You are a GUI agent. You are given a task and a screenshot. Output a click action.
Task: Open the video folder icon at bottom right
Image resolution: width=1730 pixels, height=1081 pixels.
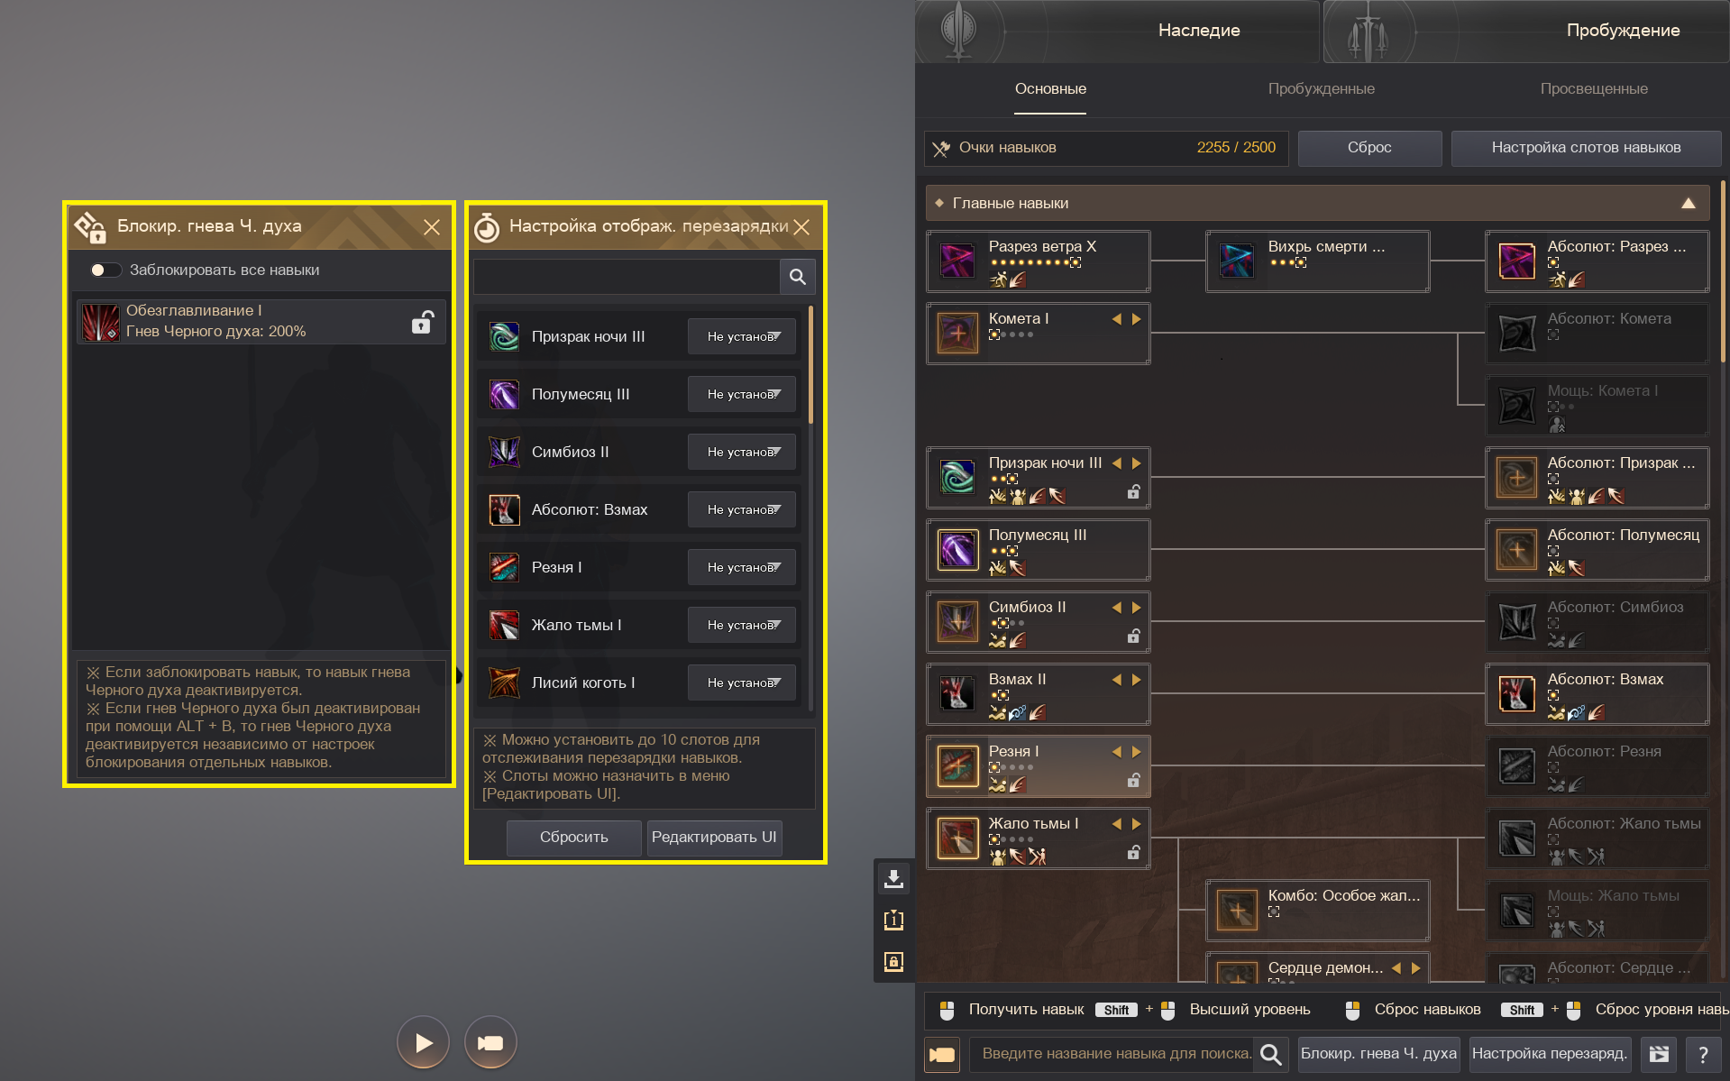point(1659,1054)
